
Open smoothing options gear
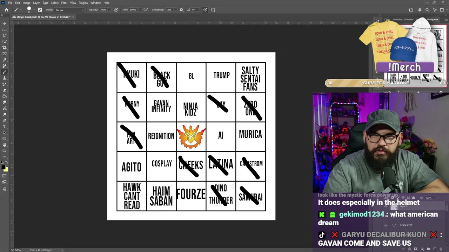pos(181,10)
